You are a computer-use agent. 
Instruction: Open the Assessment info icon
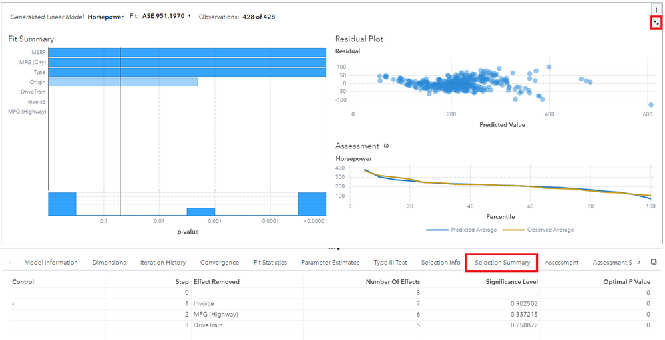point(386,146)
